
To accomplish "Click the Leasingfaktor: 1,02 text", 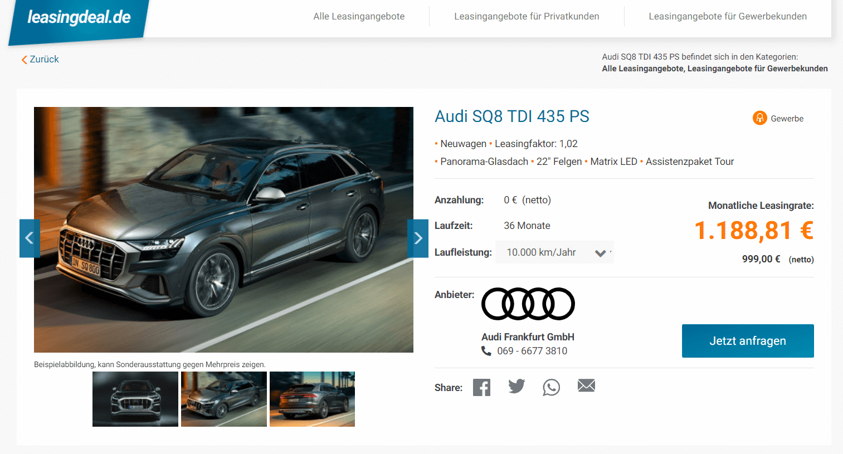I will point(536,144).
